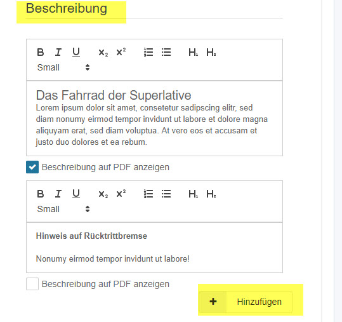342x322 pixels.
Task: Toggle Bold in the second editor toolbar
Action: click(x=41, y=194)
